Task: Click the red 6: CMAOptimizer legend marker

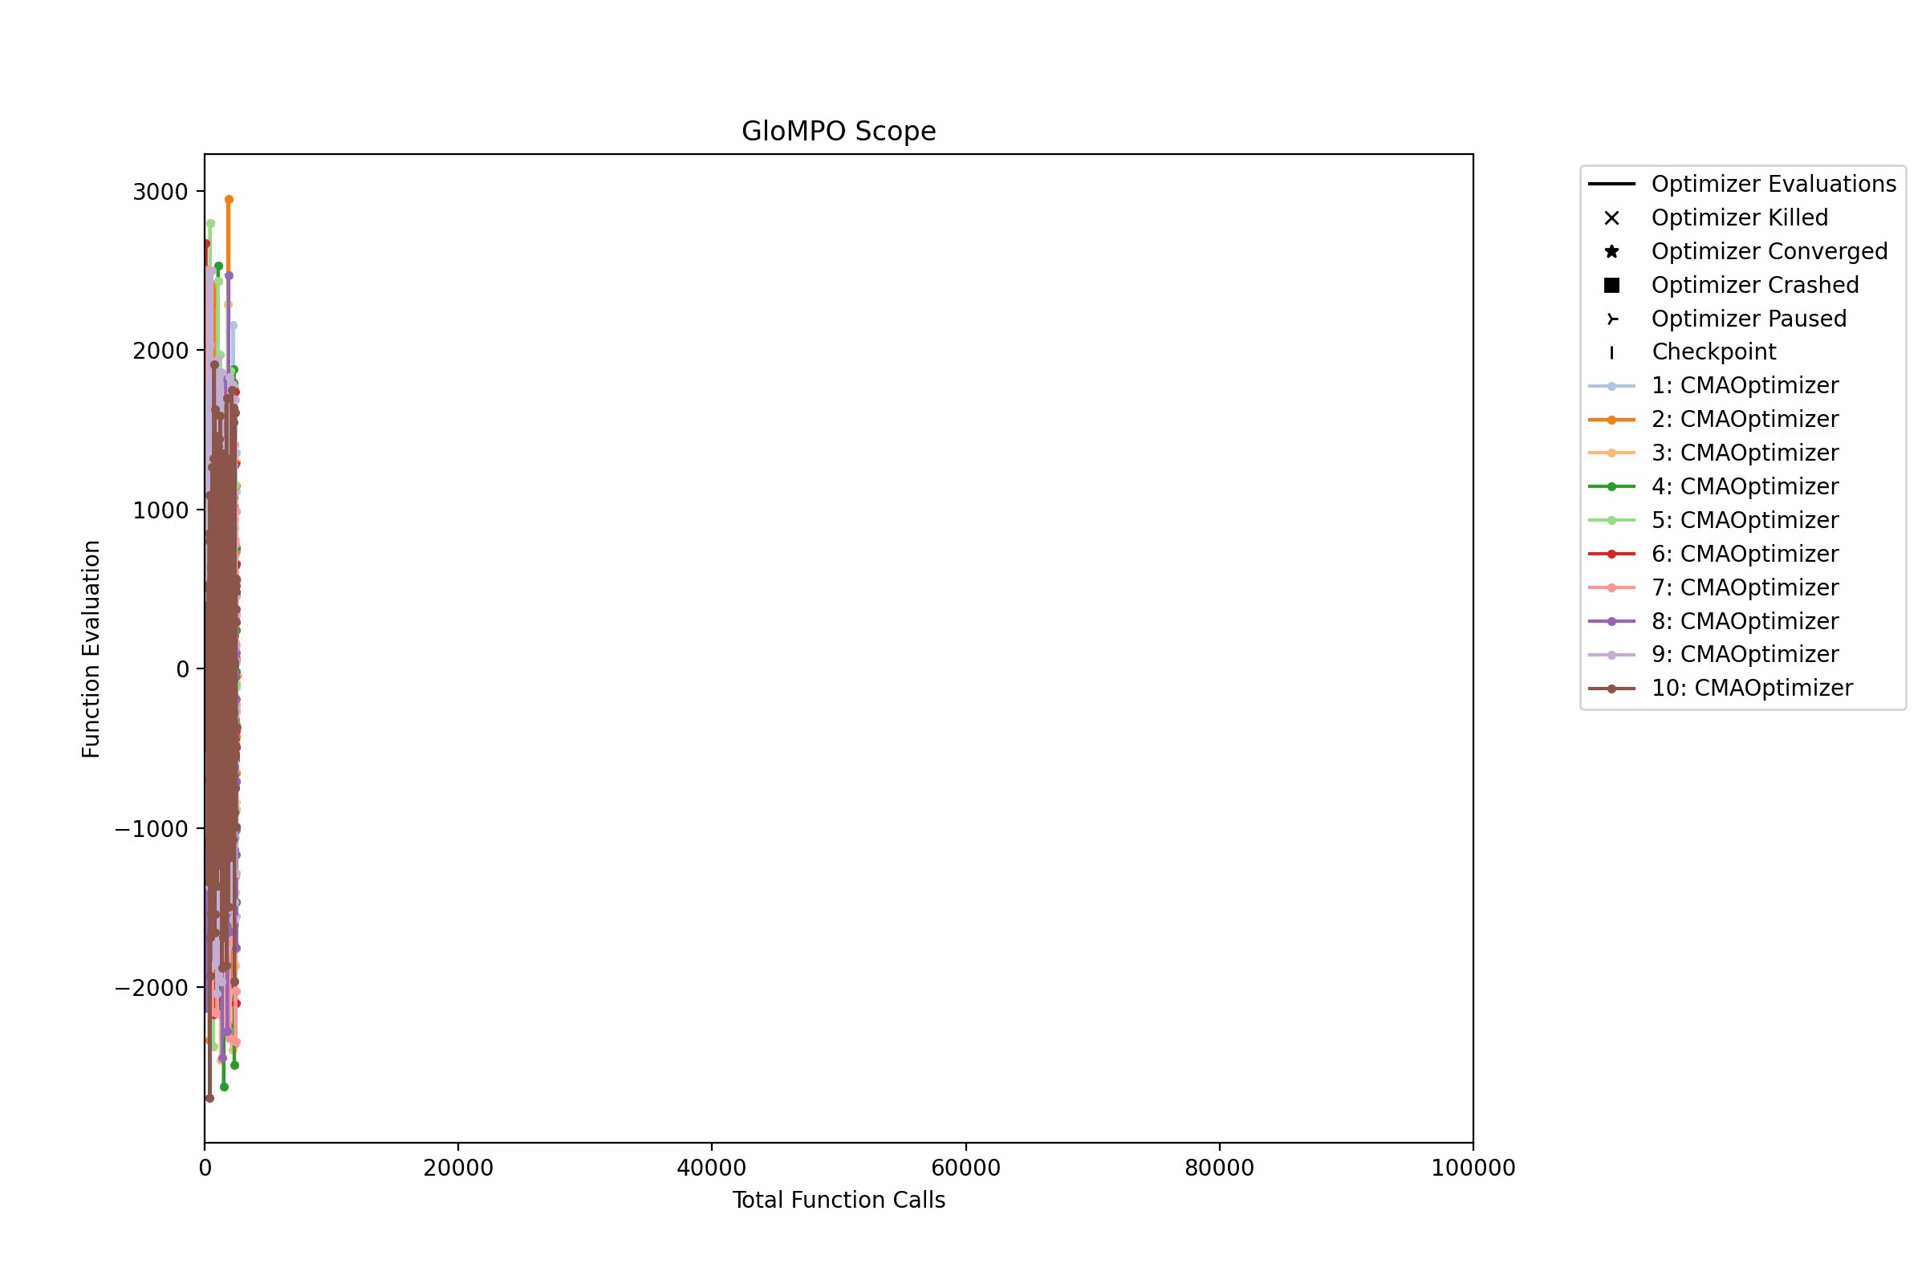Action: coord(1611,554)
